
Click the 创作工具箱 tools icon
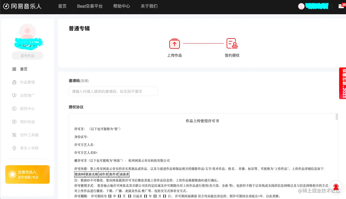(x=14, y=135)
